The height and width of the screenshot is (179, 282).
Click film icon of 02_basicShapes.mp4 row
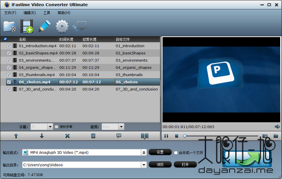[15, 53]
